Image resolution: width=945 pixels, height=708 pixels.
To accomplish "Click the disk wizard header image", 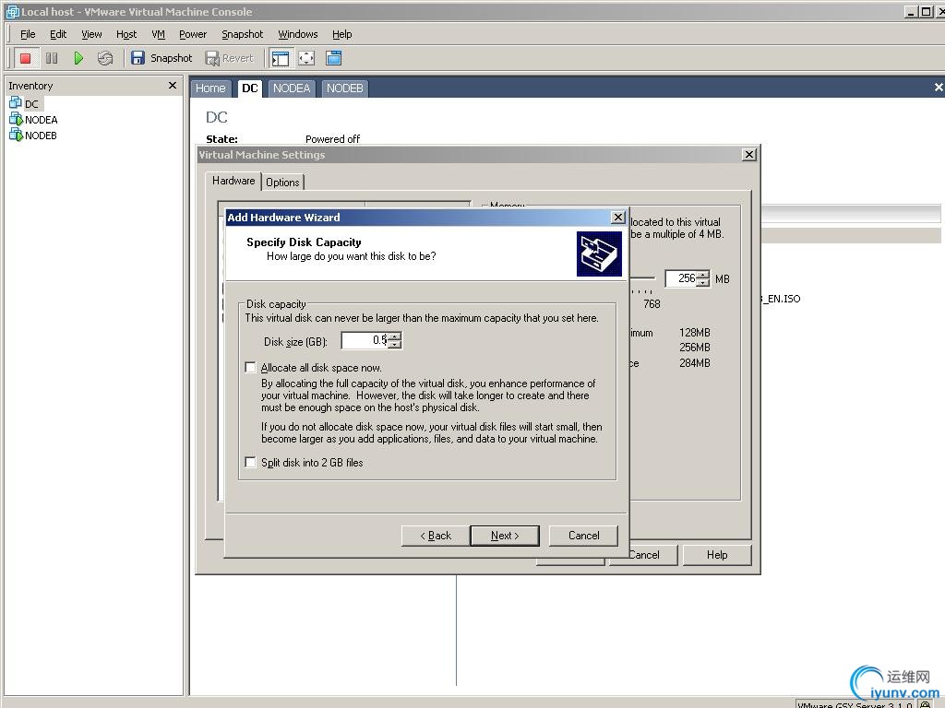I will pyautogui.click(x=599, y=254).
